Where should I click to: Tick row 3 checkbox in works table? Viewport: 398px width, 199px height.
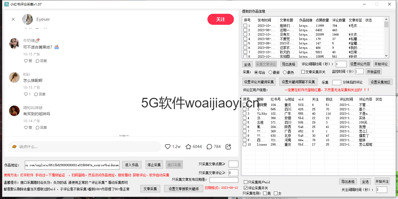[x=245, y=34]
